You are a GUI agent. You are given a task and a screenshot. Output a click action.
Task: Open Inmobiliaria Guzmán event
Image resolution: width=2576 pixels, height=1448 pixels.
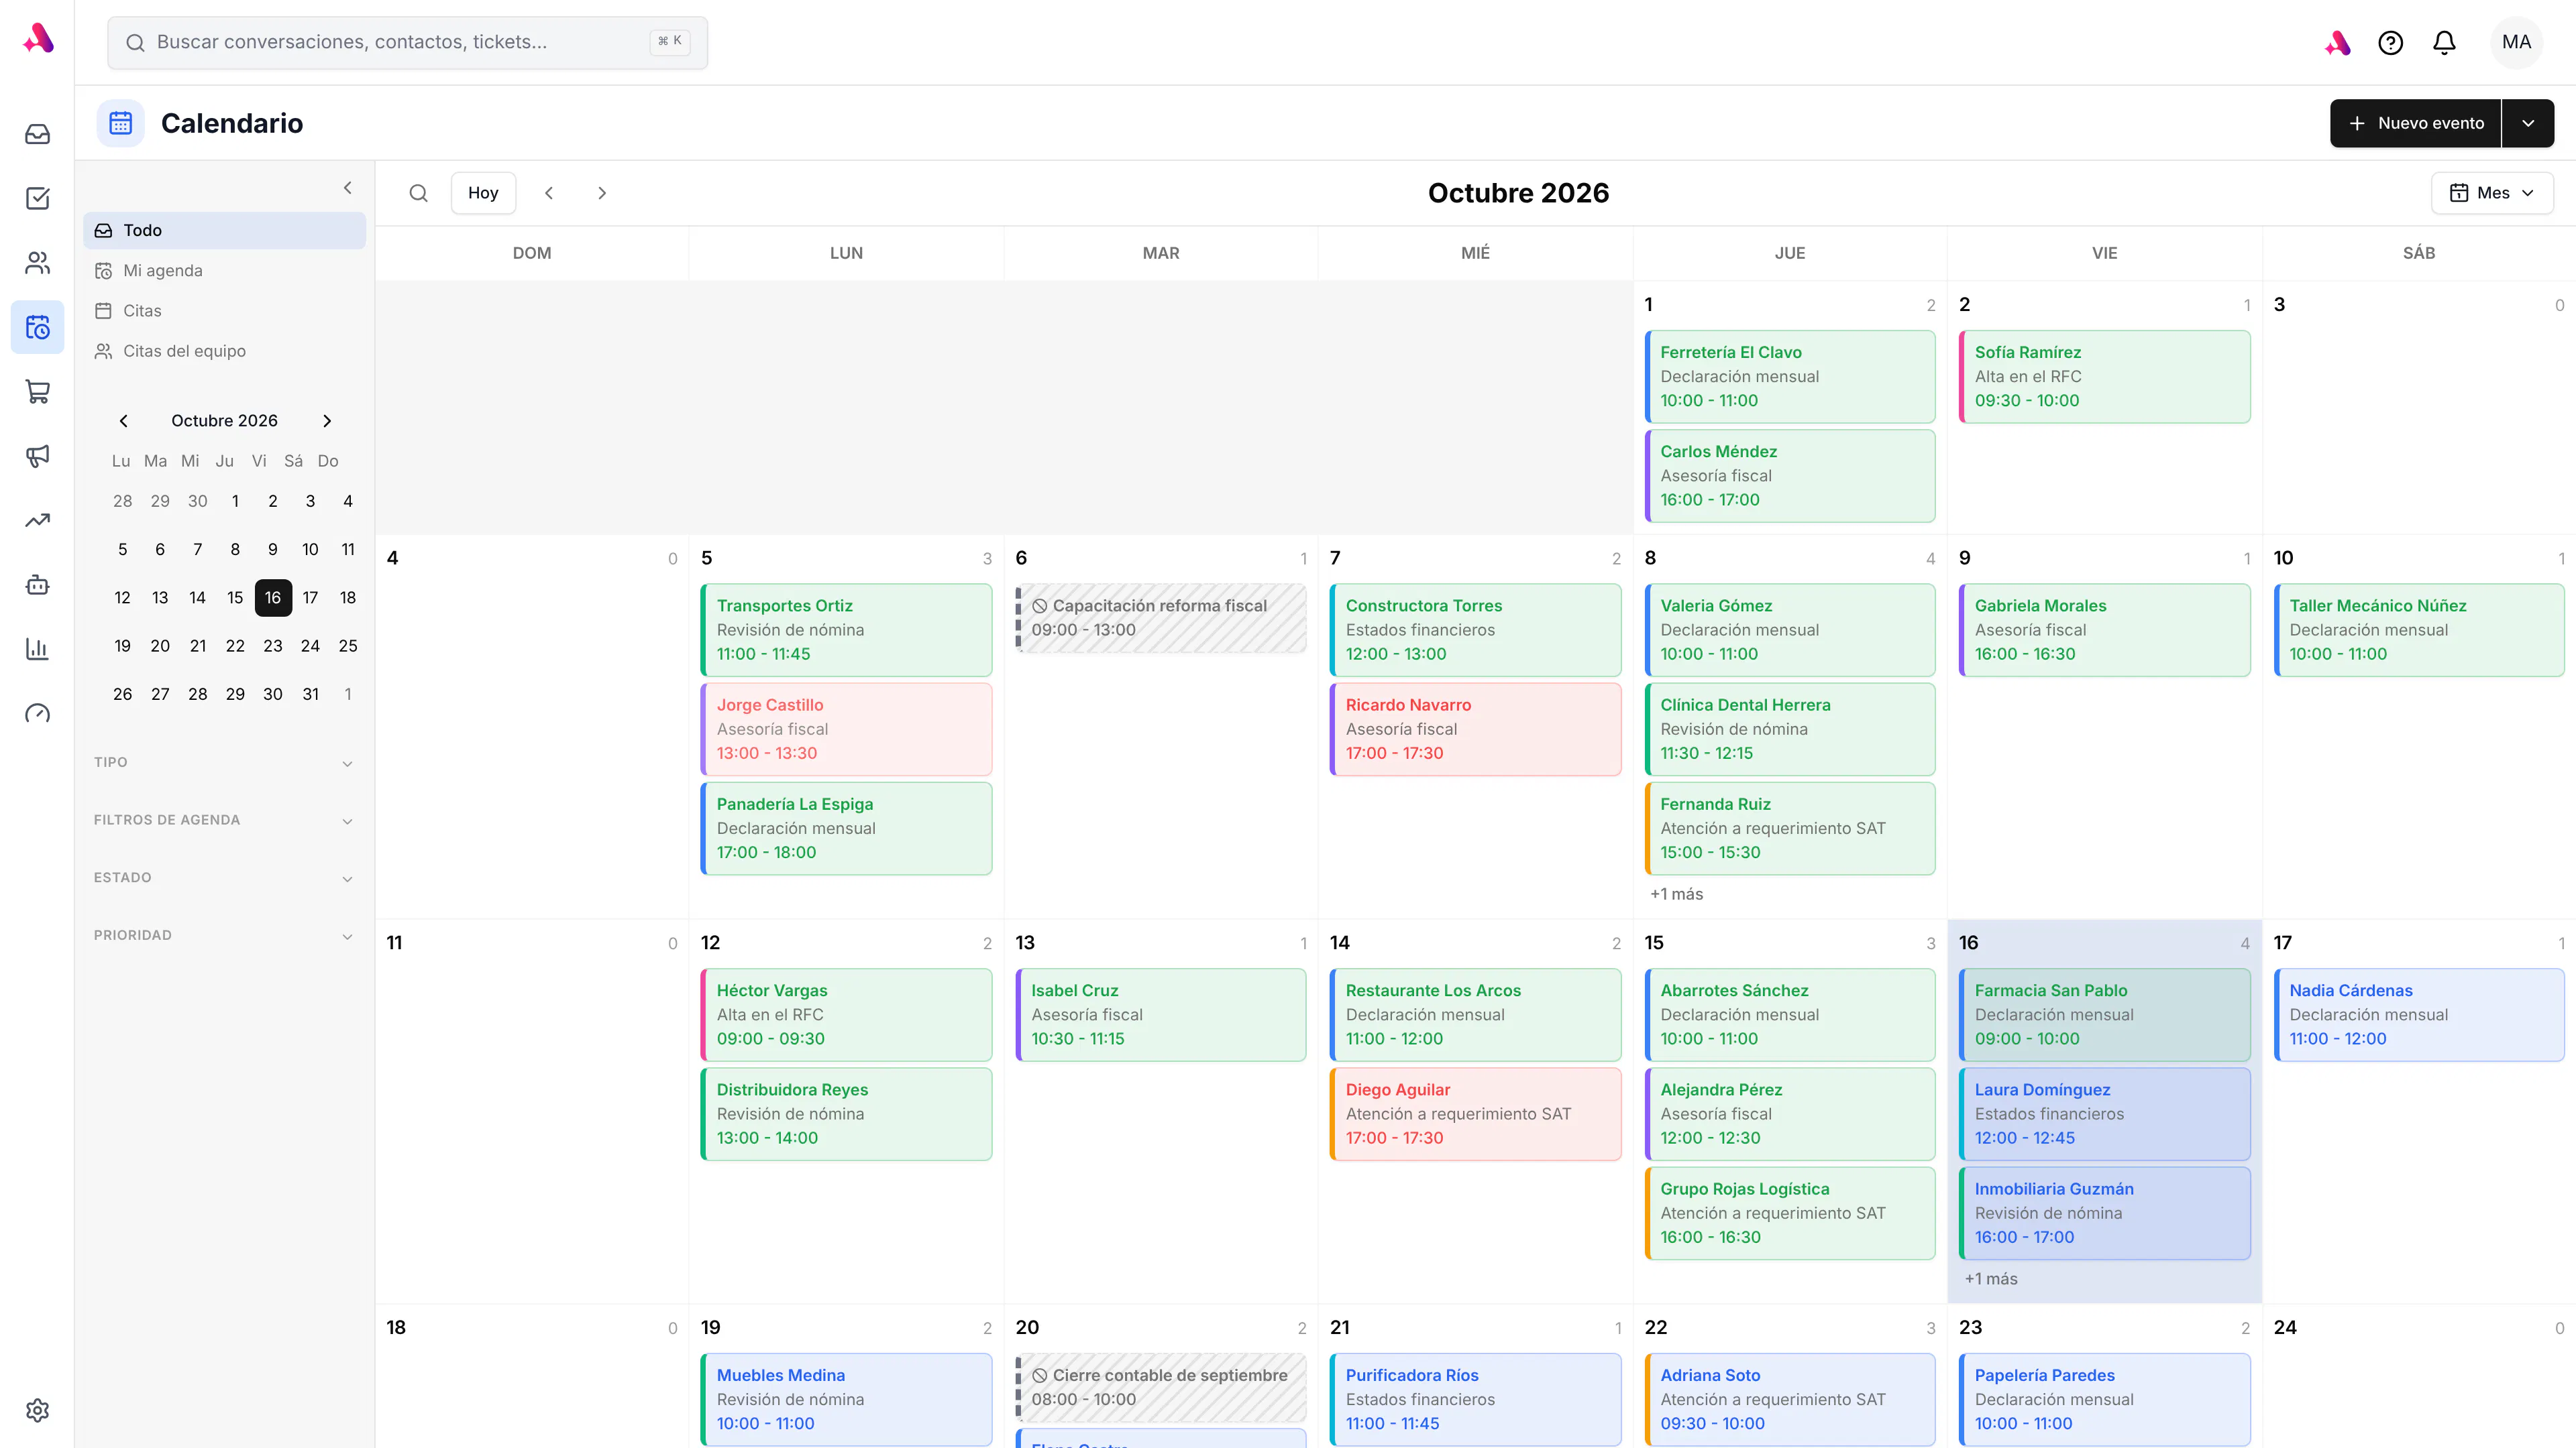[2104, 1213]
